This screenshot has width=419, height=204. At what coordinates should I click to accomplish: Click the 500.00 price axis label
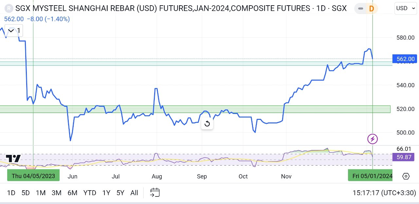tap(405, 133)
